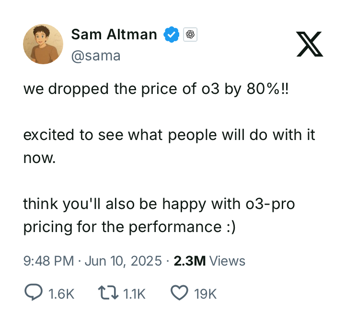Like the tweet with heart icon
Viewport: 346px width, 326px height.
(179, 292)
